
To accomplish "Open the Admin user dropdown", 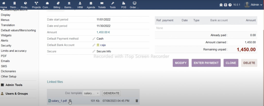I will [x=257, y=5].
